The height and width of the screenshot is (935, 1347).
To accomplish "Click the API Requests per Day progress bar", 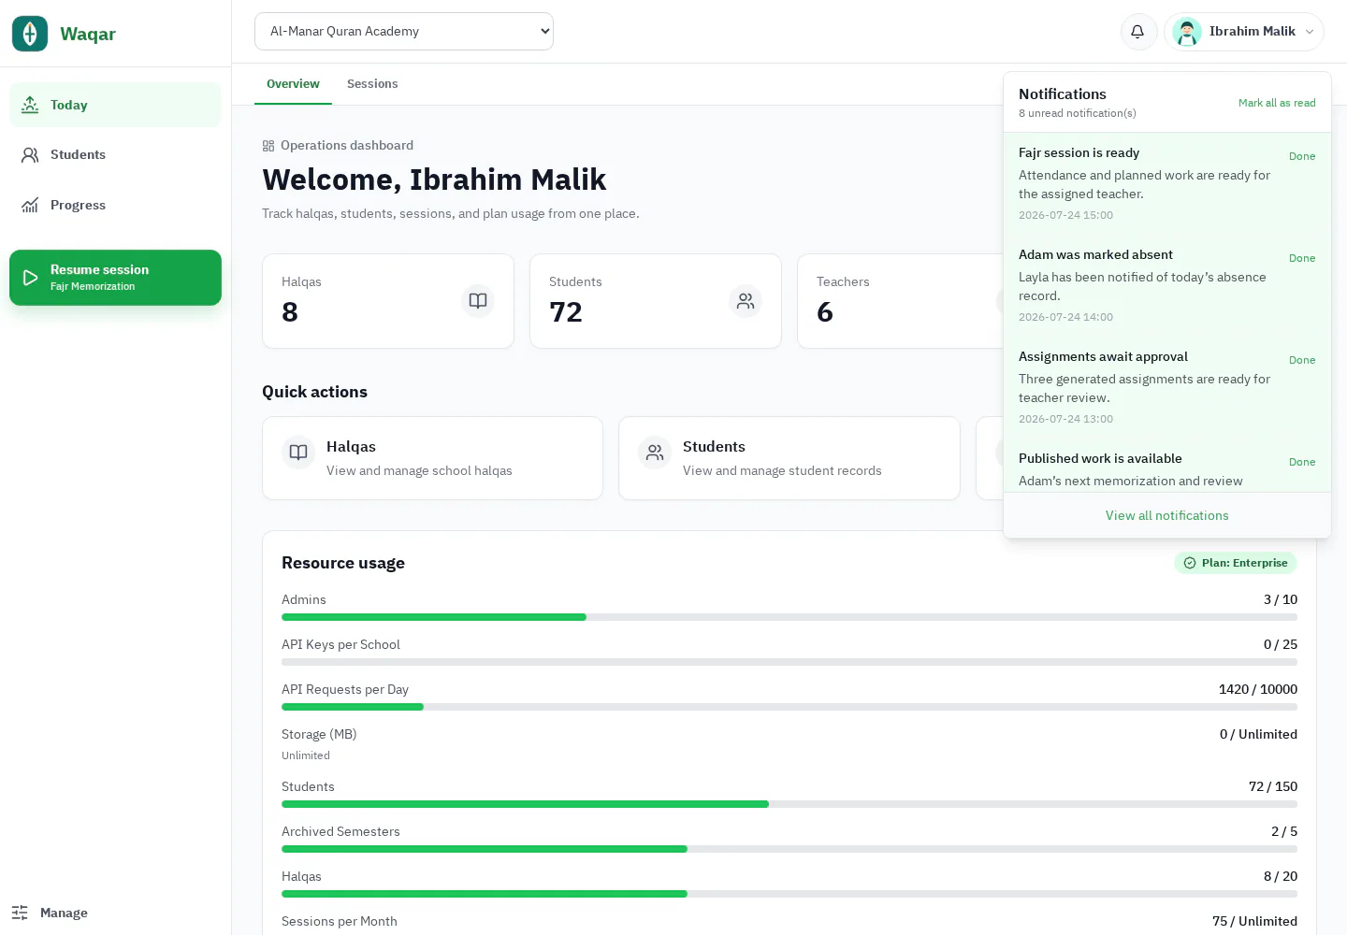I will point(789,707).
